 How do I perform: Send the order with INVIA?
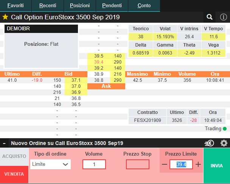click(x=217, y=165)
